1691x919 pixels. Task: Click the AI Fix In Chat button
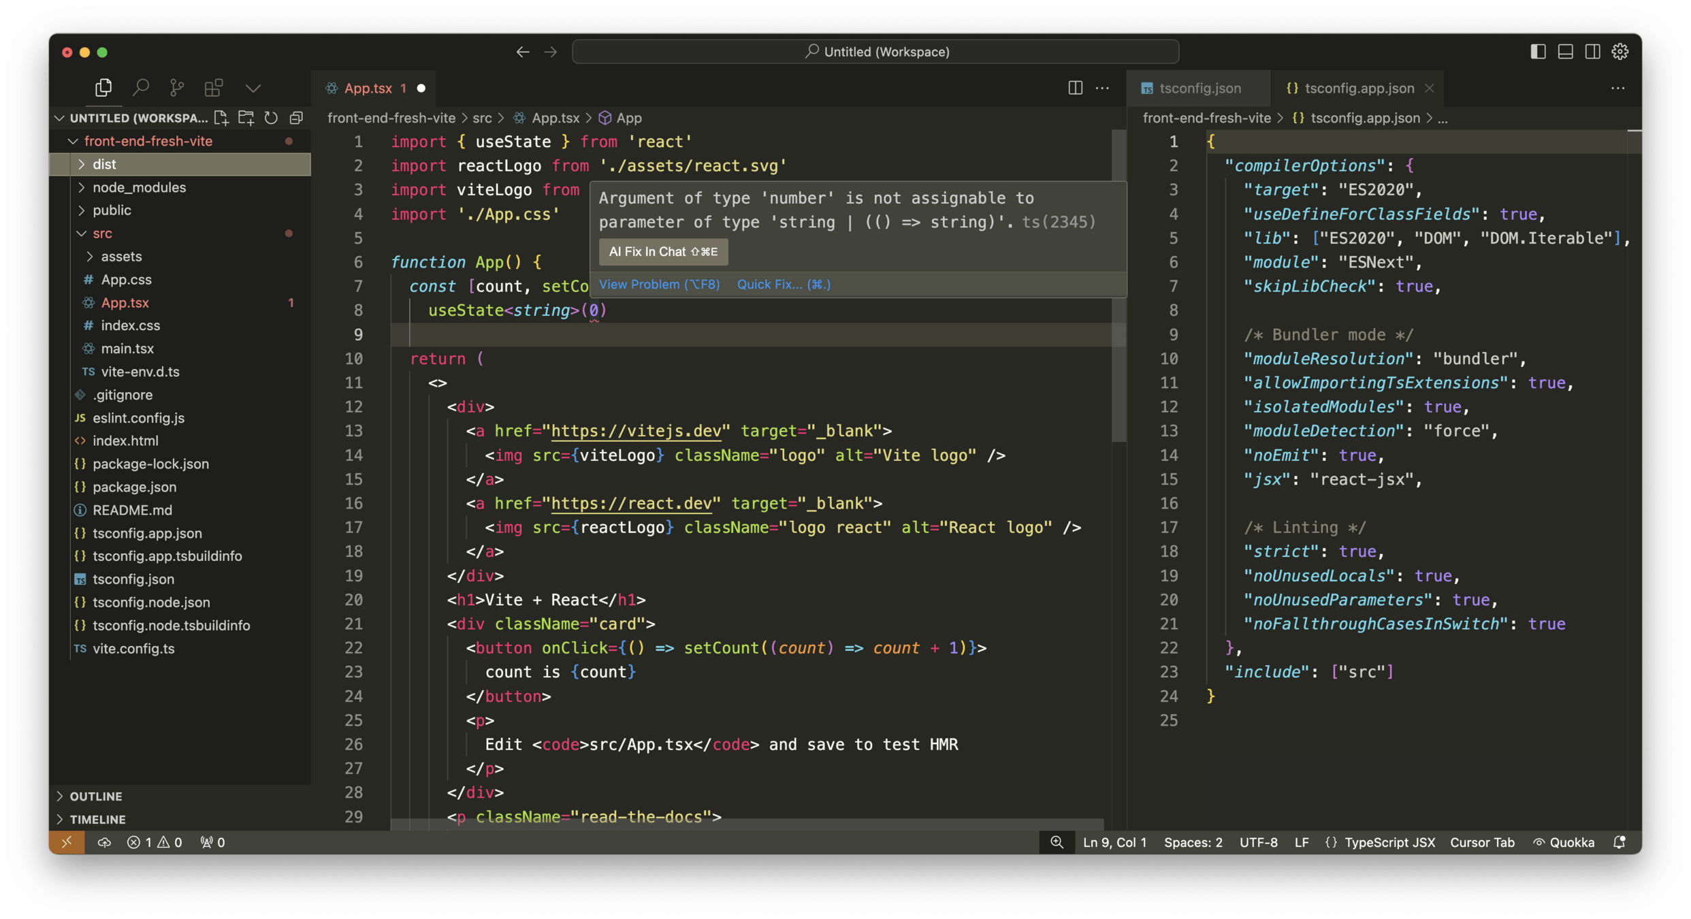663,252
